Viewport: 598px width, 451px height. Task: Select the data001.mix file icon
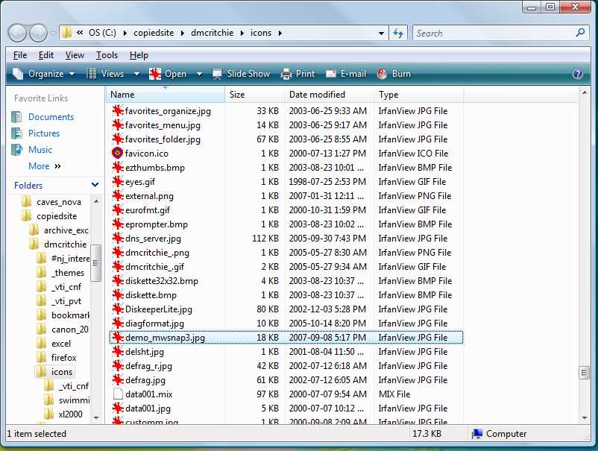[x=117, y=394]
